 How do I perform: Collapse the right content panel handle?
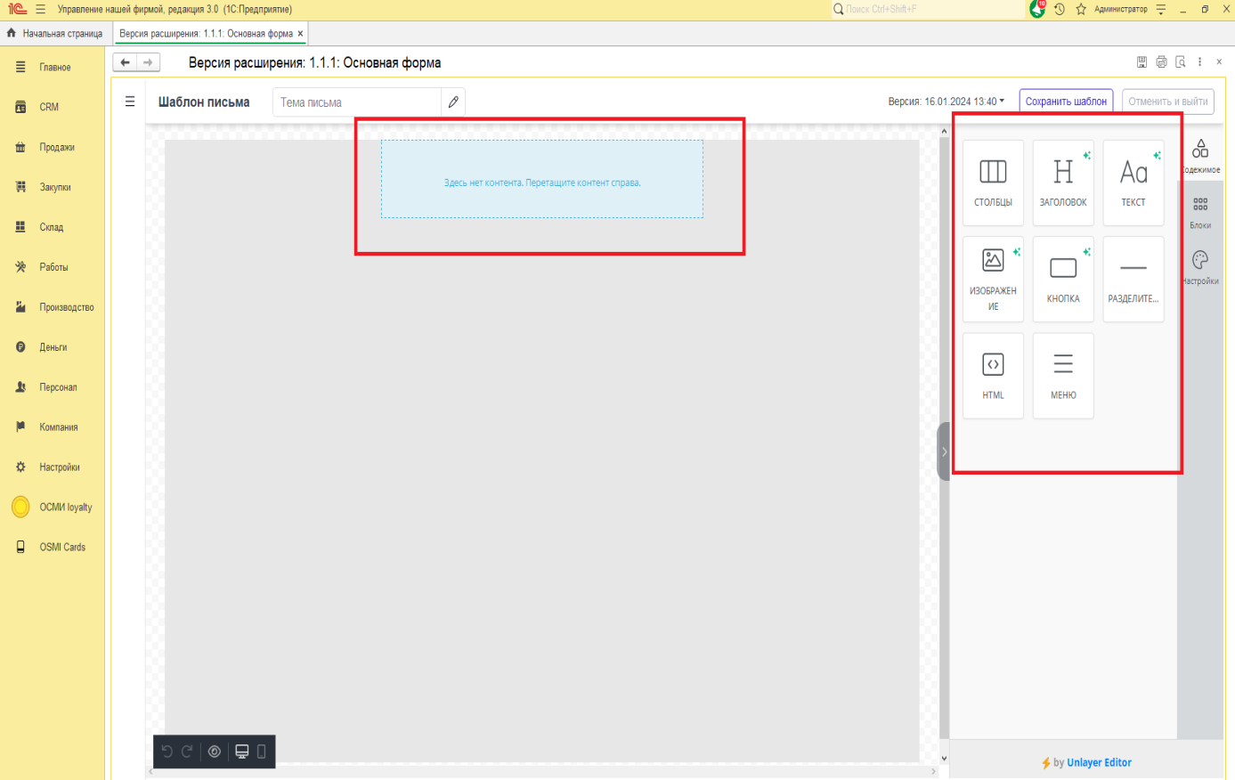click(x=944, y=451)
